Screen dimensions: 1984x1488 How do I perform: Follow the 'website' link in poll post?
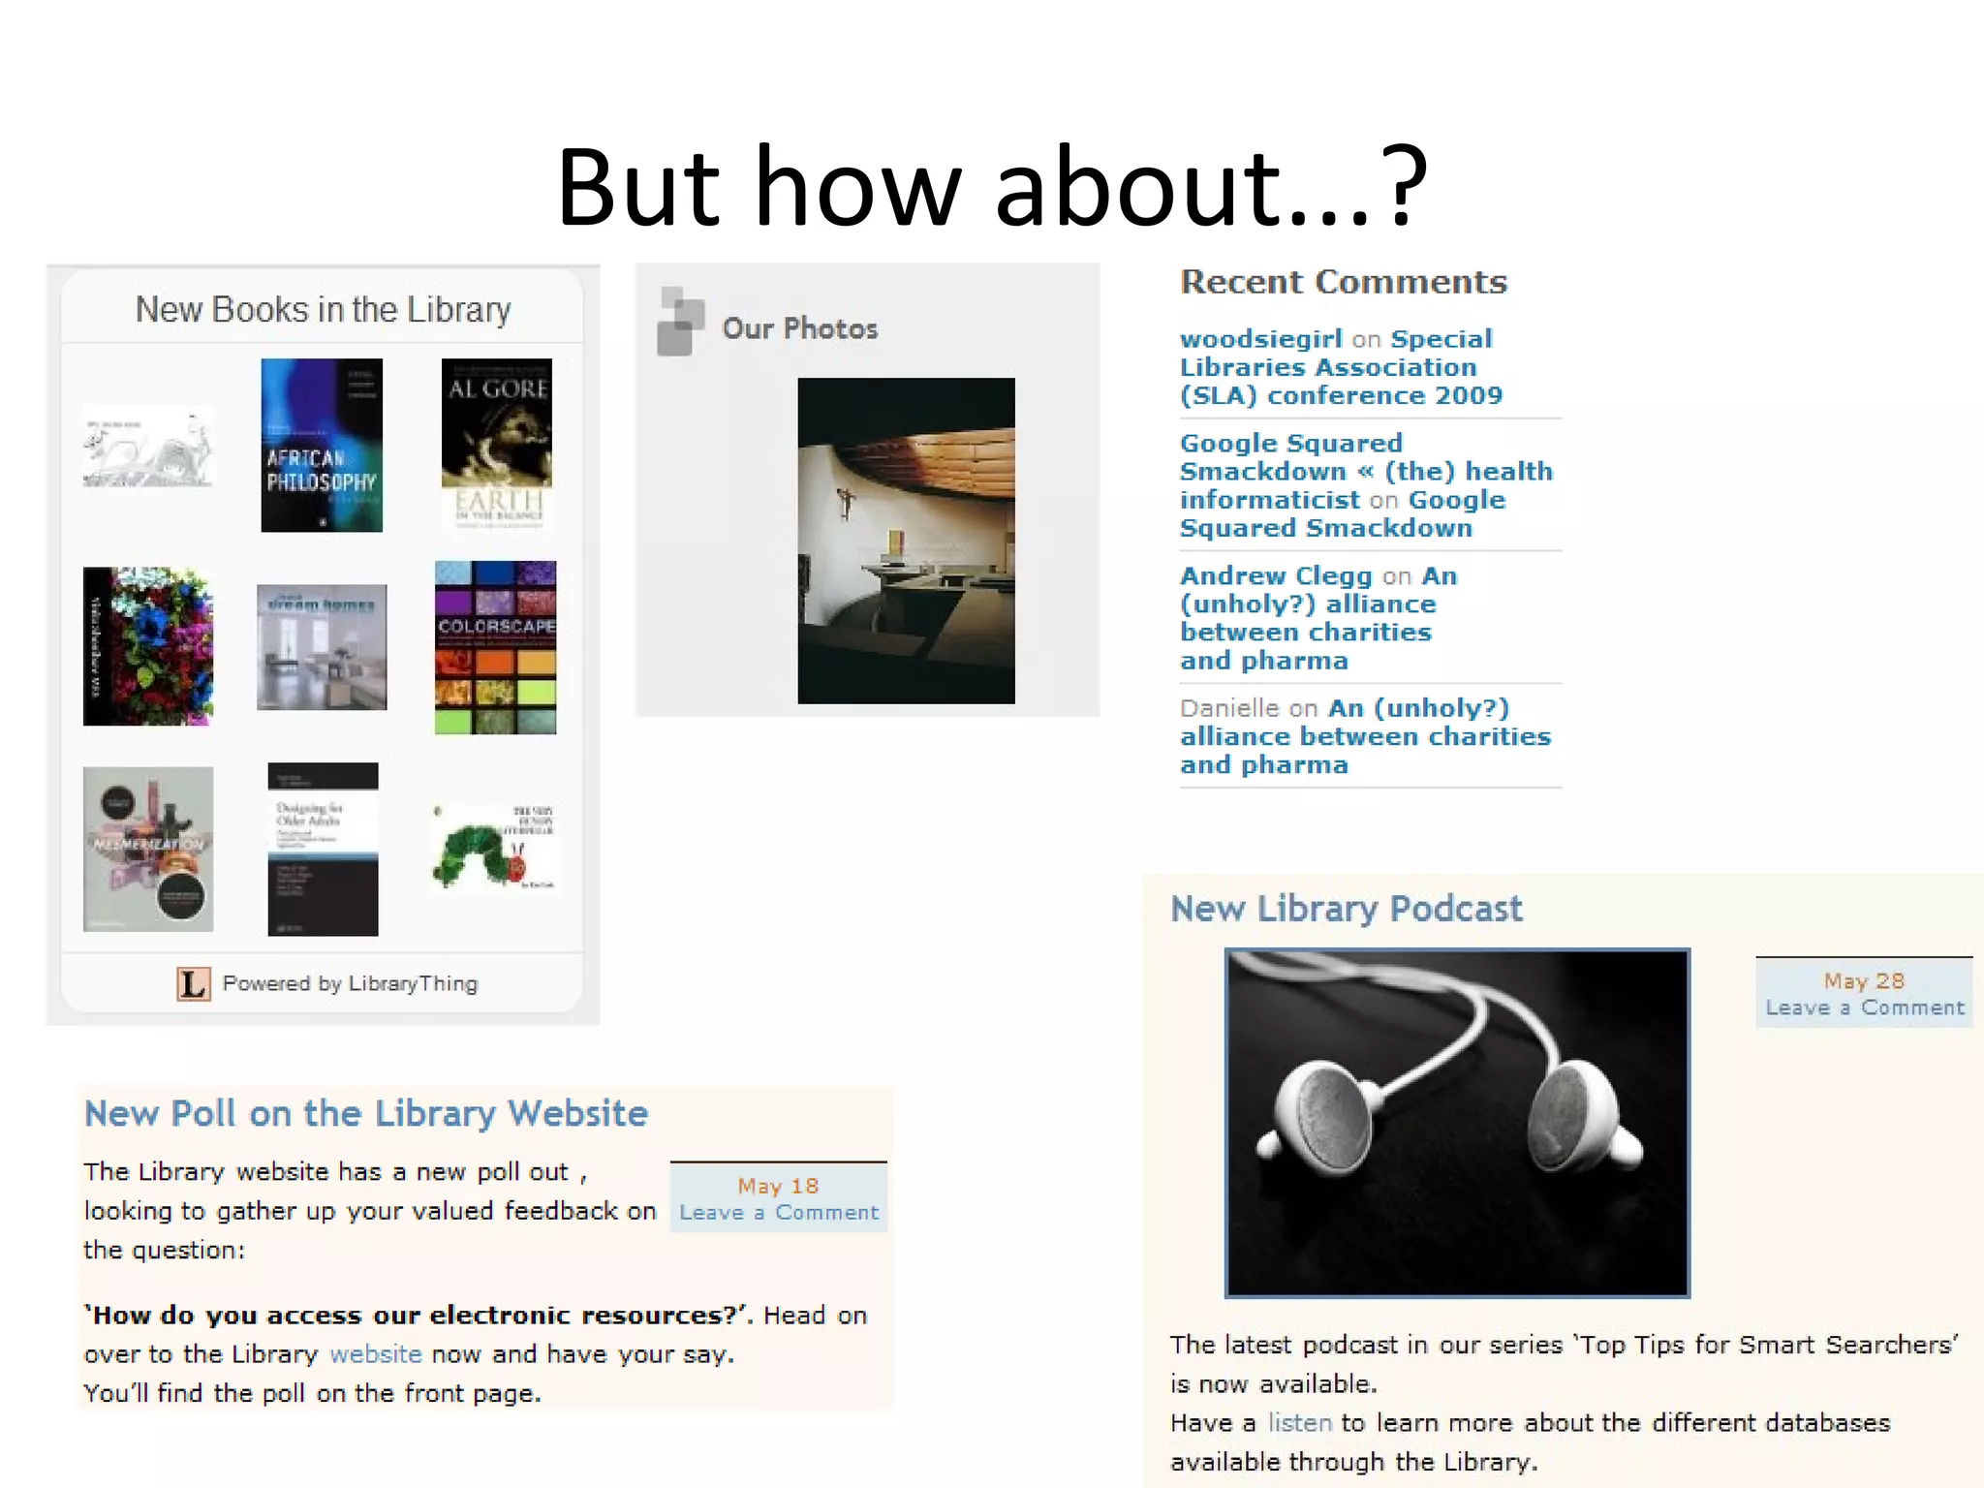click(376, 1354)
